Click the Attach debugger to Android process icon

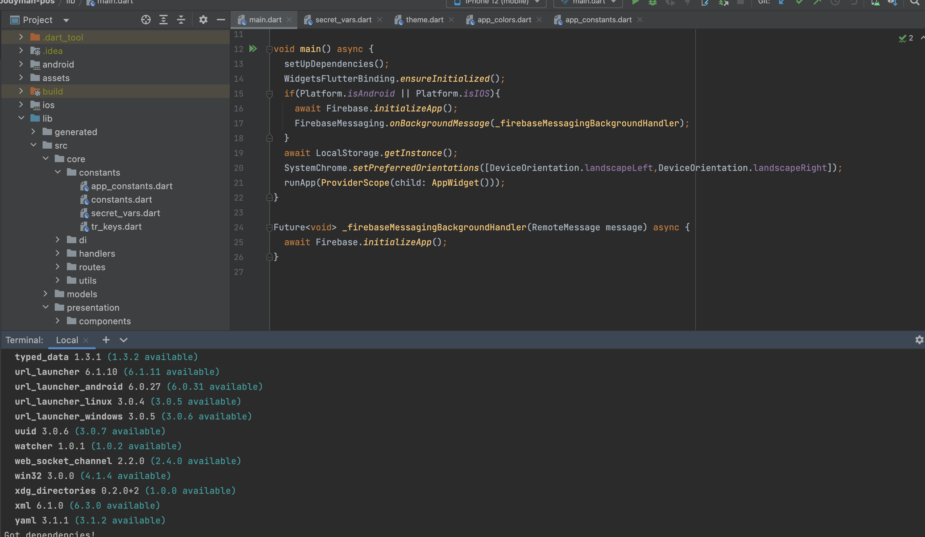click(x=724, y=2)
